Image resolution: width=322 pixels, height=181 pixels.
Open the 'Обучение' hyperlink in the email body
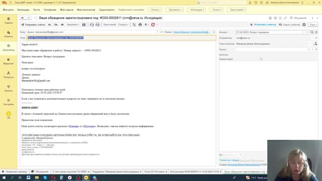coord(89,126)
